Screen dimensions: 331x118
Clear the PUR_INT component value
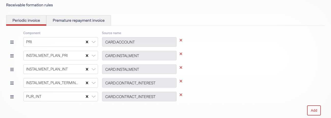[87, 97]
